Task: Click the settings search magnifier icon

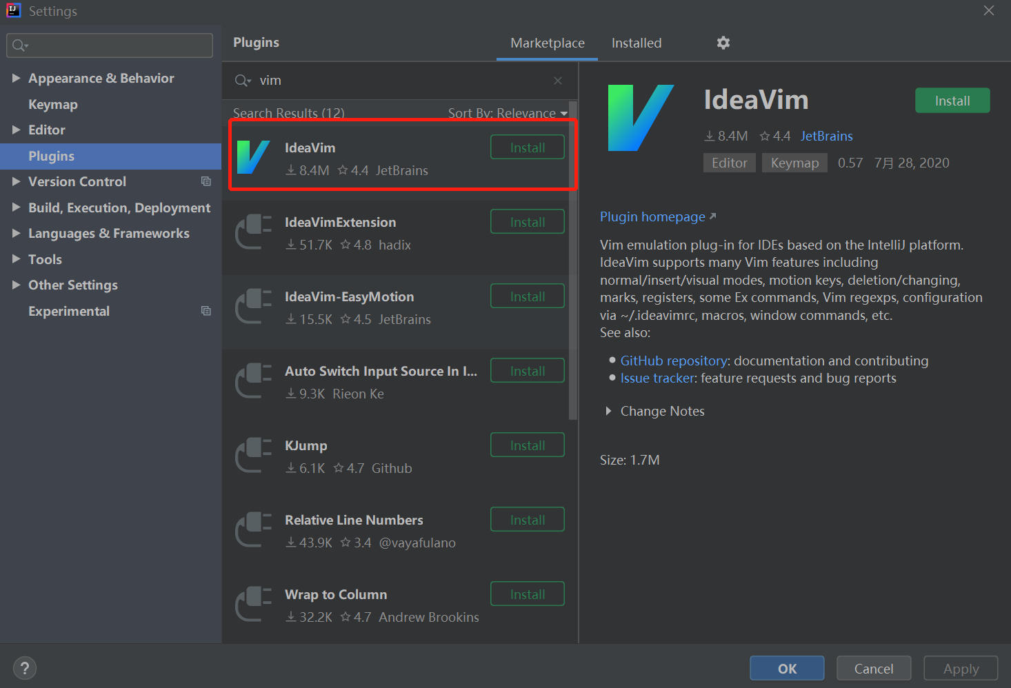Action: click(19, 45)
